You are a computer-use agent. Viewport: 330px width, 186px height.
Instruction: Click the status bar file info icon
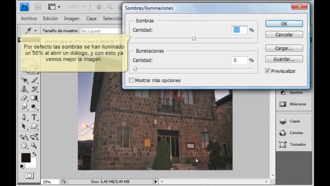[x=63, y=181]
